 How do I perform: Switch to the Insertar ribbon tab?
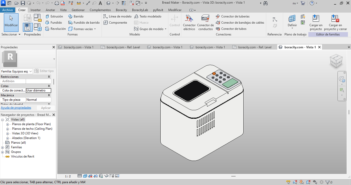[35, 10]
